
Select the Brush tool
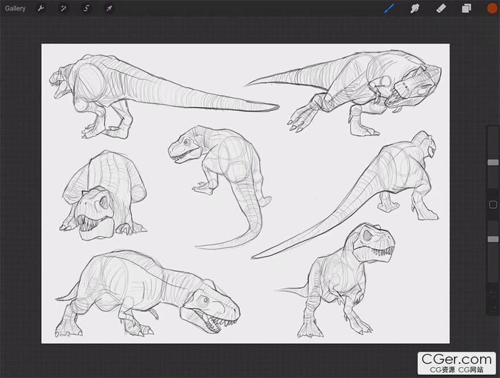click(x=389, y=9)
